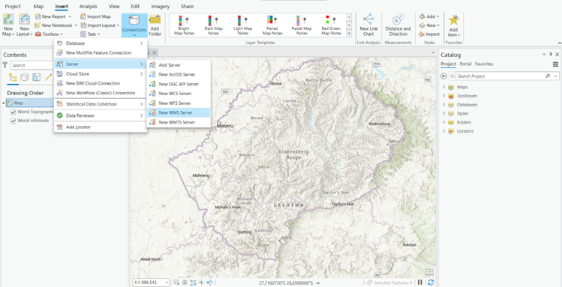Screen dimensions: 562x287
Task: Expand Toolboxes node in Catalog
Action: 444,96
